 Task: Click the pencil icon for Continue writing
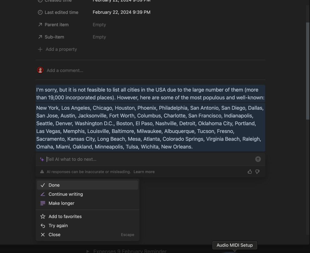[x=43, y=194]
